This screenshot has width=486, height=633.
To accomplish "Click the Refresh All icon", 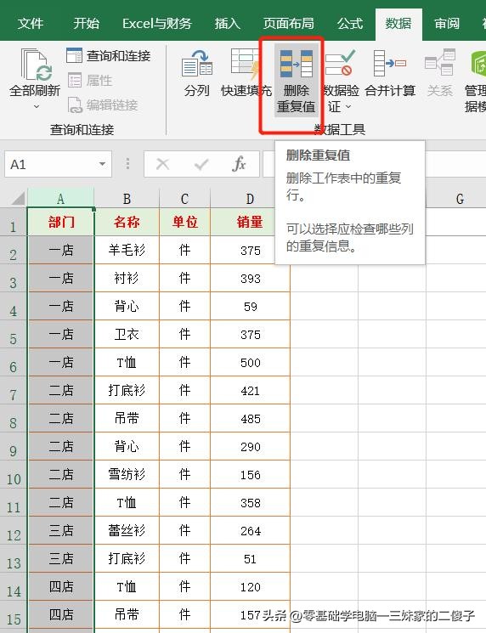I will [36, 65].
